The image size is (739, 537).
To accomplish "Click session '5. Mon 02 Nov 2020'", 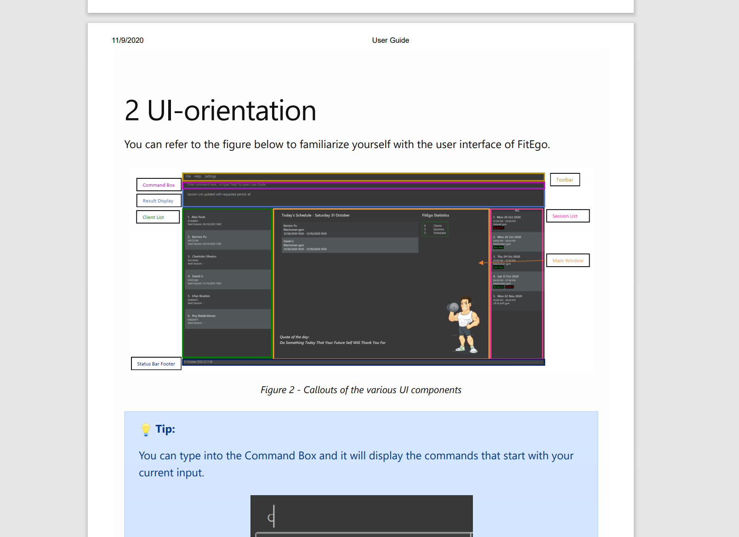I will click(517, 301).
